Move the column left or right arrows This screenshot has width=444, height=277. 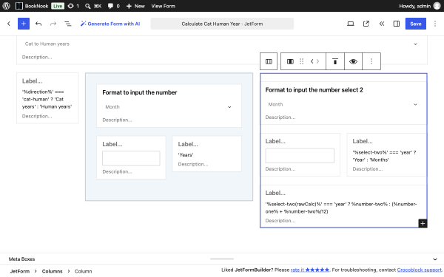pyautogui.click(x=314, y=61)
